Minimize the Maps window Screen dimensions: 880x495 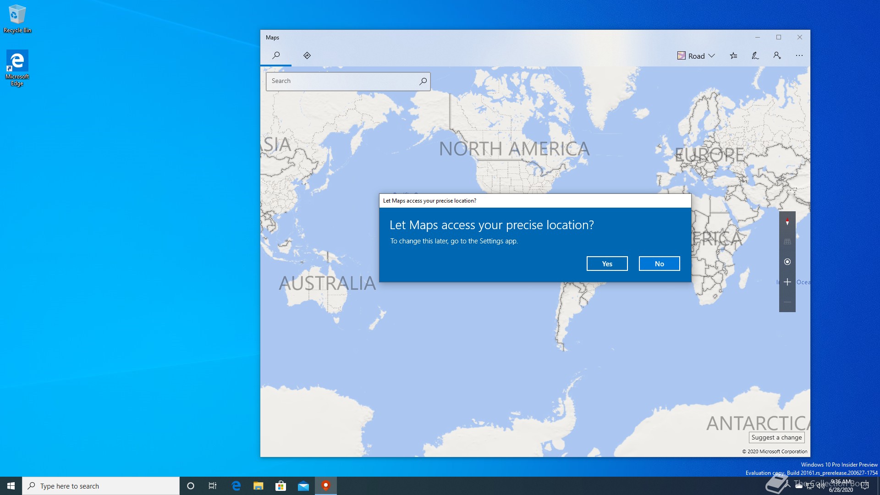point(758,37)
